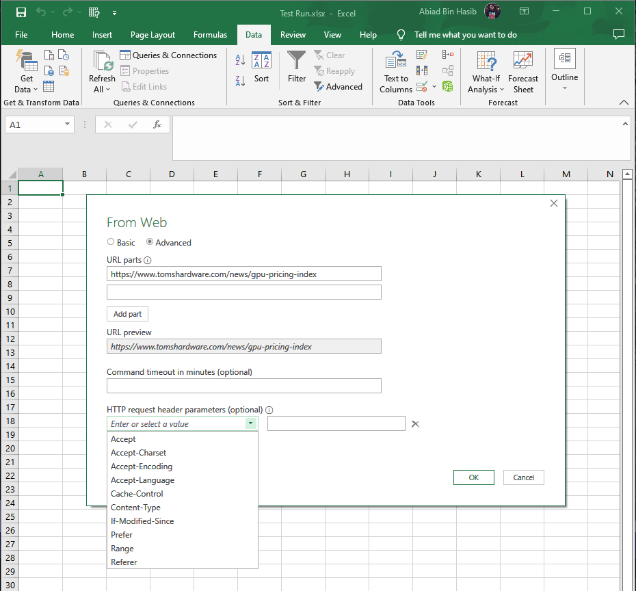Click the comments speech bubble icon
Screen dimensions: 636x591
pos(618,34)
